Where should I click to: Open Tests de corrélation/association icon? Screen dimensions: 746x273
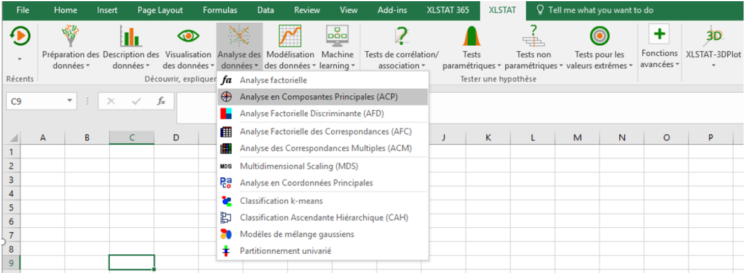click(402, 36)
